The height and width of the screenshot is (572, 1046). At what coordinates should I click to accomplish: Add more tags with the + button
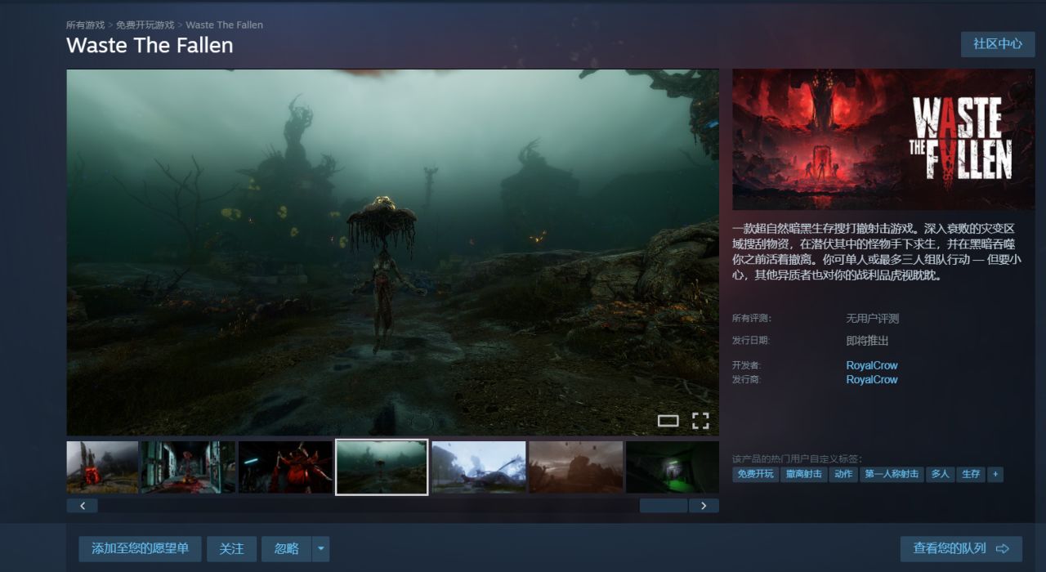[x=995, y=474]
